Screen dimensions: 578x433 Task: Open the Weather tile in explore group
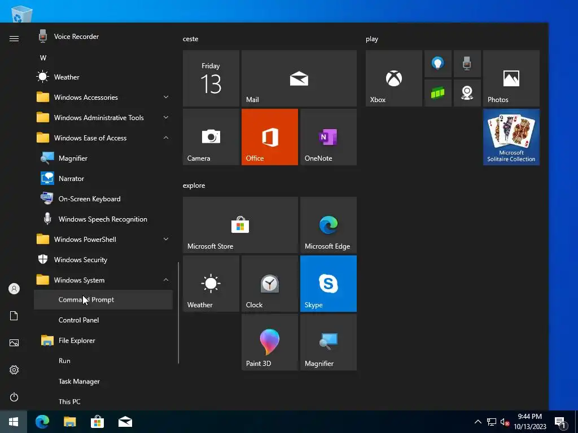[211, 284]
